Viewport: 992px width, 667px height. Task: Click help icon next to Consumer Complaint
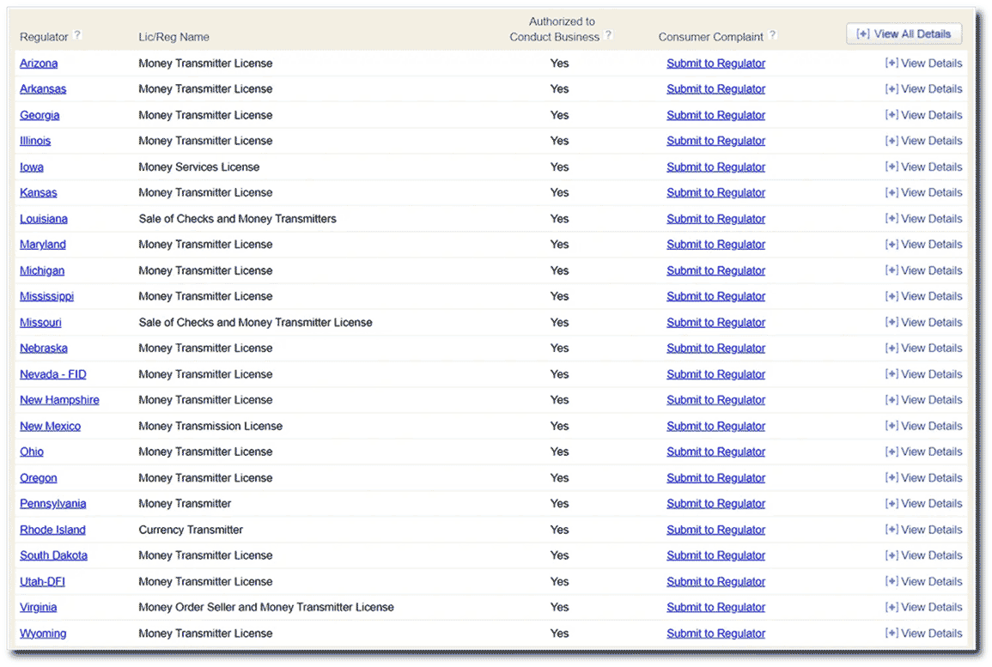pyautogui.click(x=772, y=36)
